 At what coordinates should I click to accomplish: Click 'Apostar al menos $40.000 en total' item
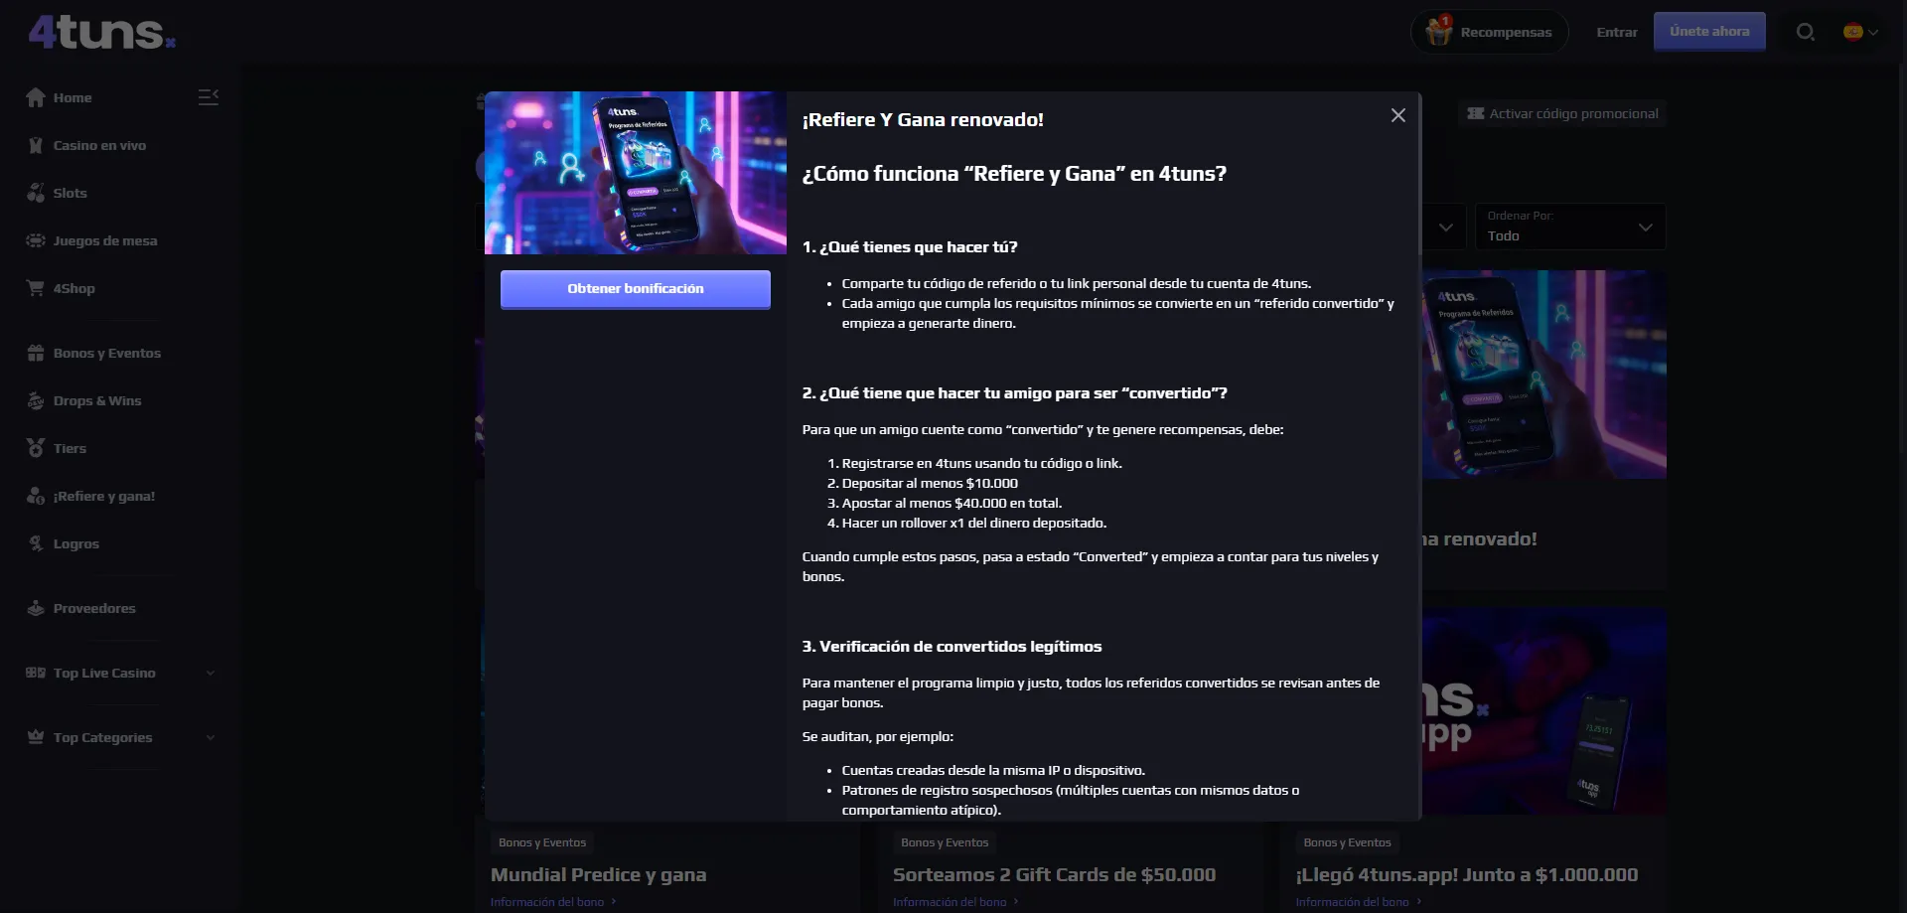(952, 503)
